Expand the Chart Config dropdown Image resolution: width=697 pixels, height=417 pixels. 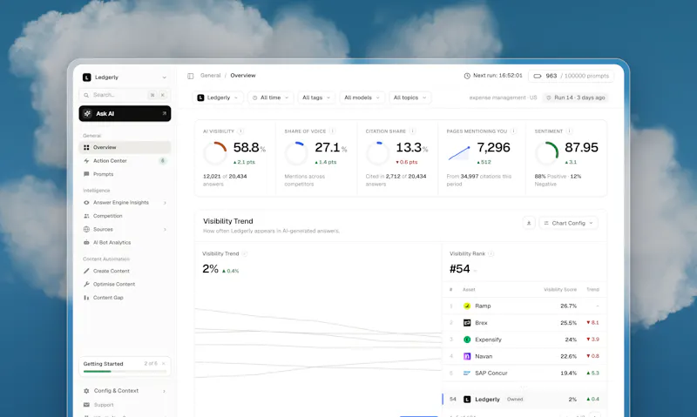pos(568,223)
